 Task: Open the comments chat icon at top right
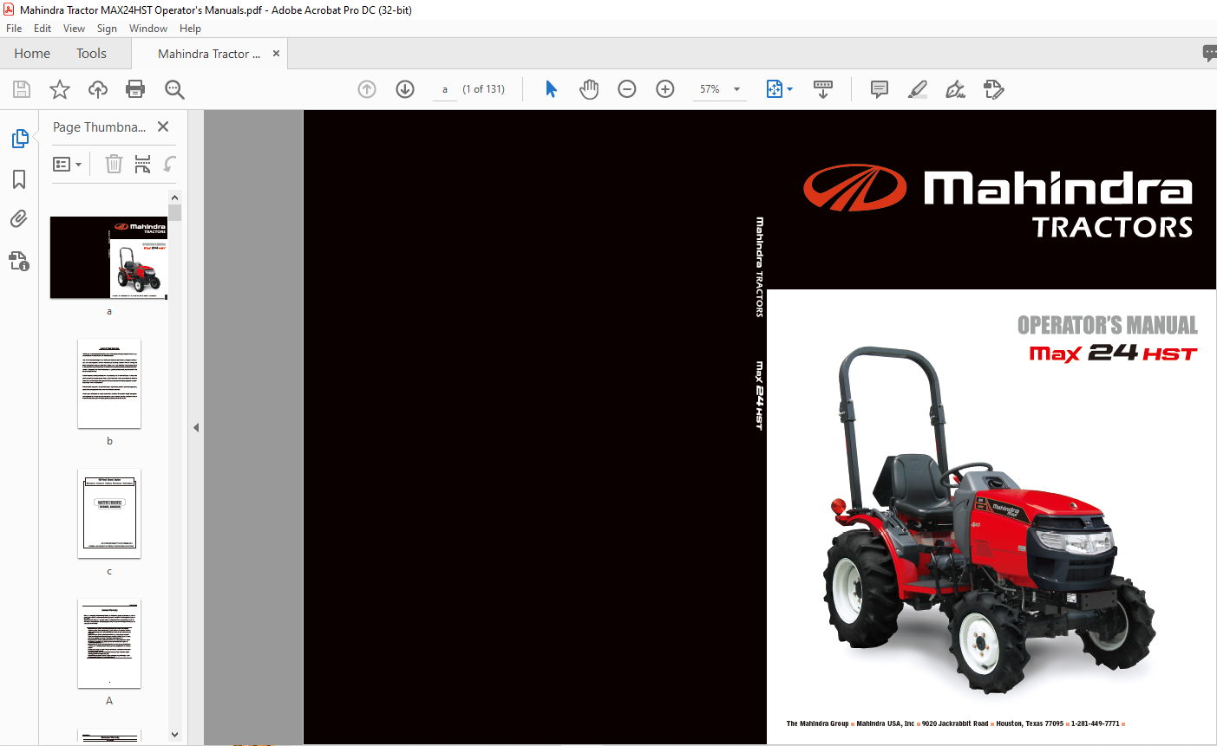click(x=1210, y=54)
